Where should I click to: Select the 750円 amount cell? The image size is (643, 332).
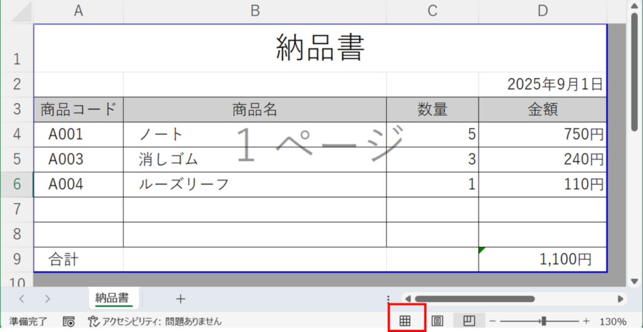coord(543,135)
